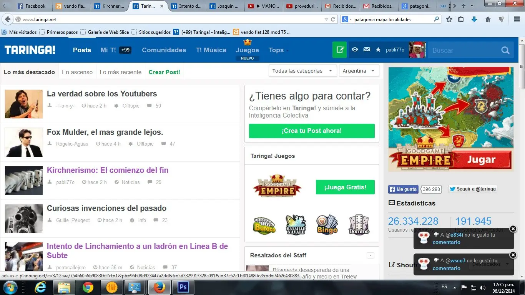Open the Firefox bookmarks list icon
Image resolution: width=525 pixels, height=295 pixels.
(461, 19)
